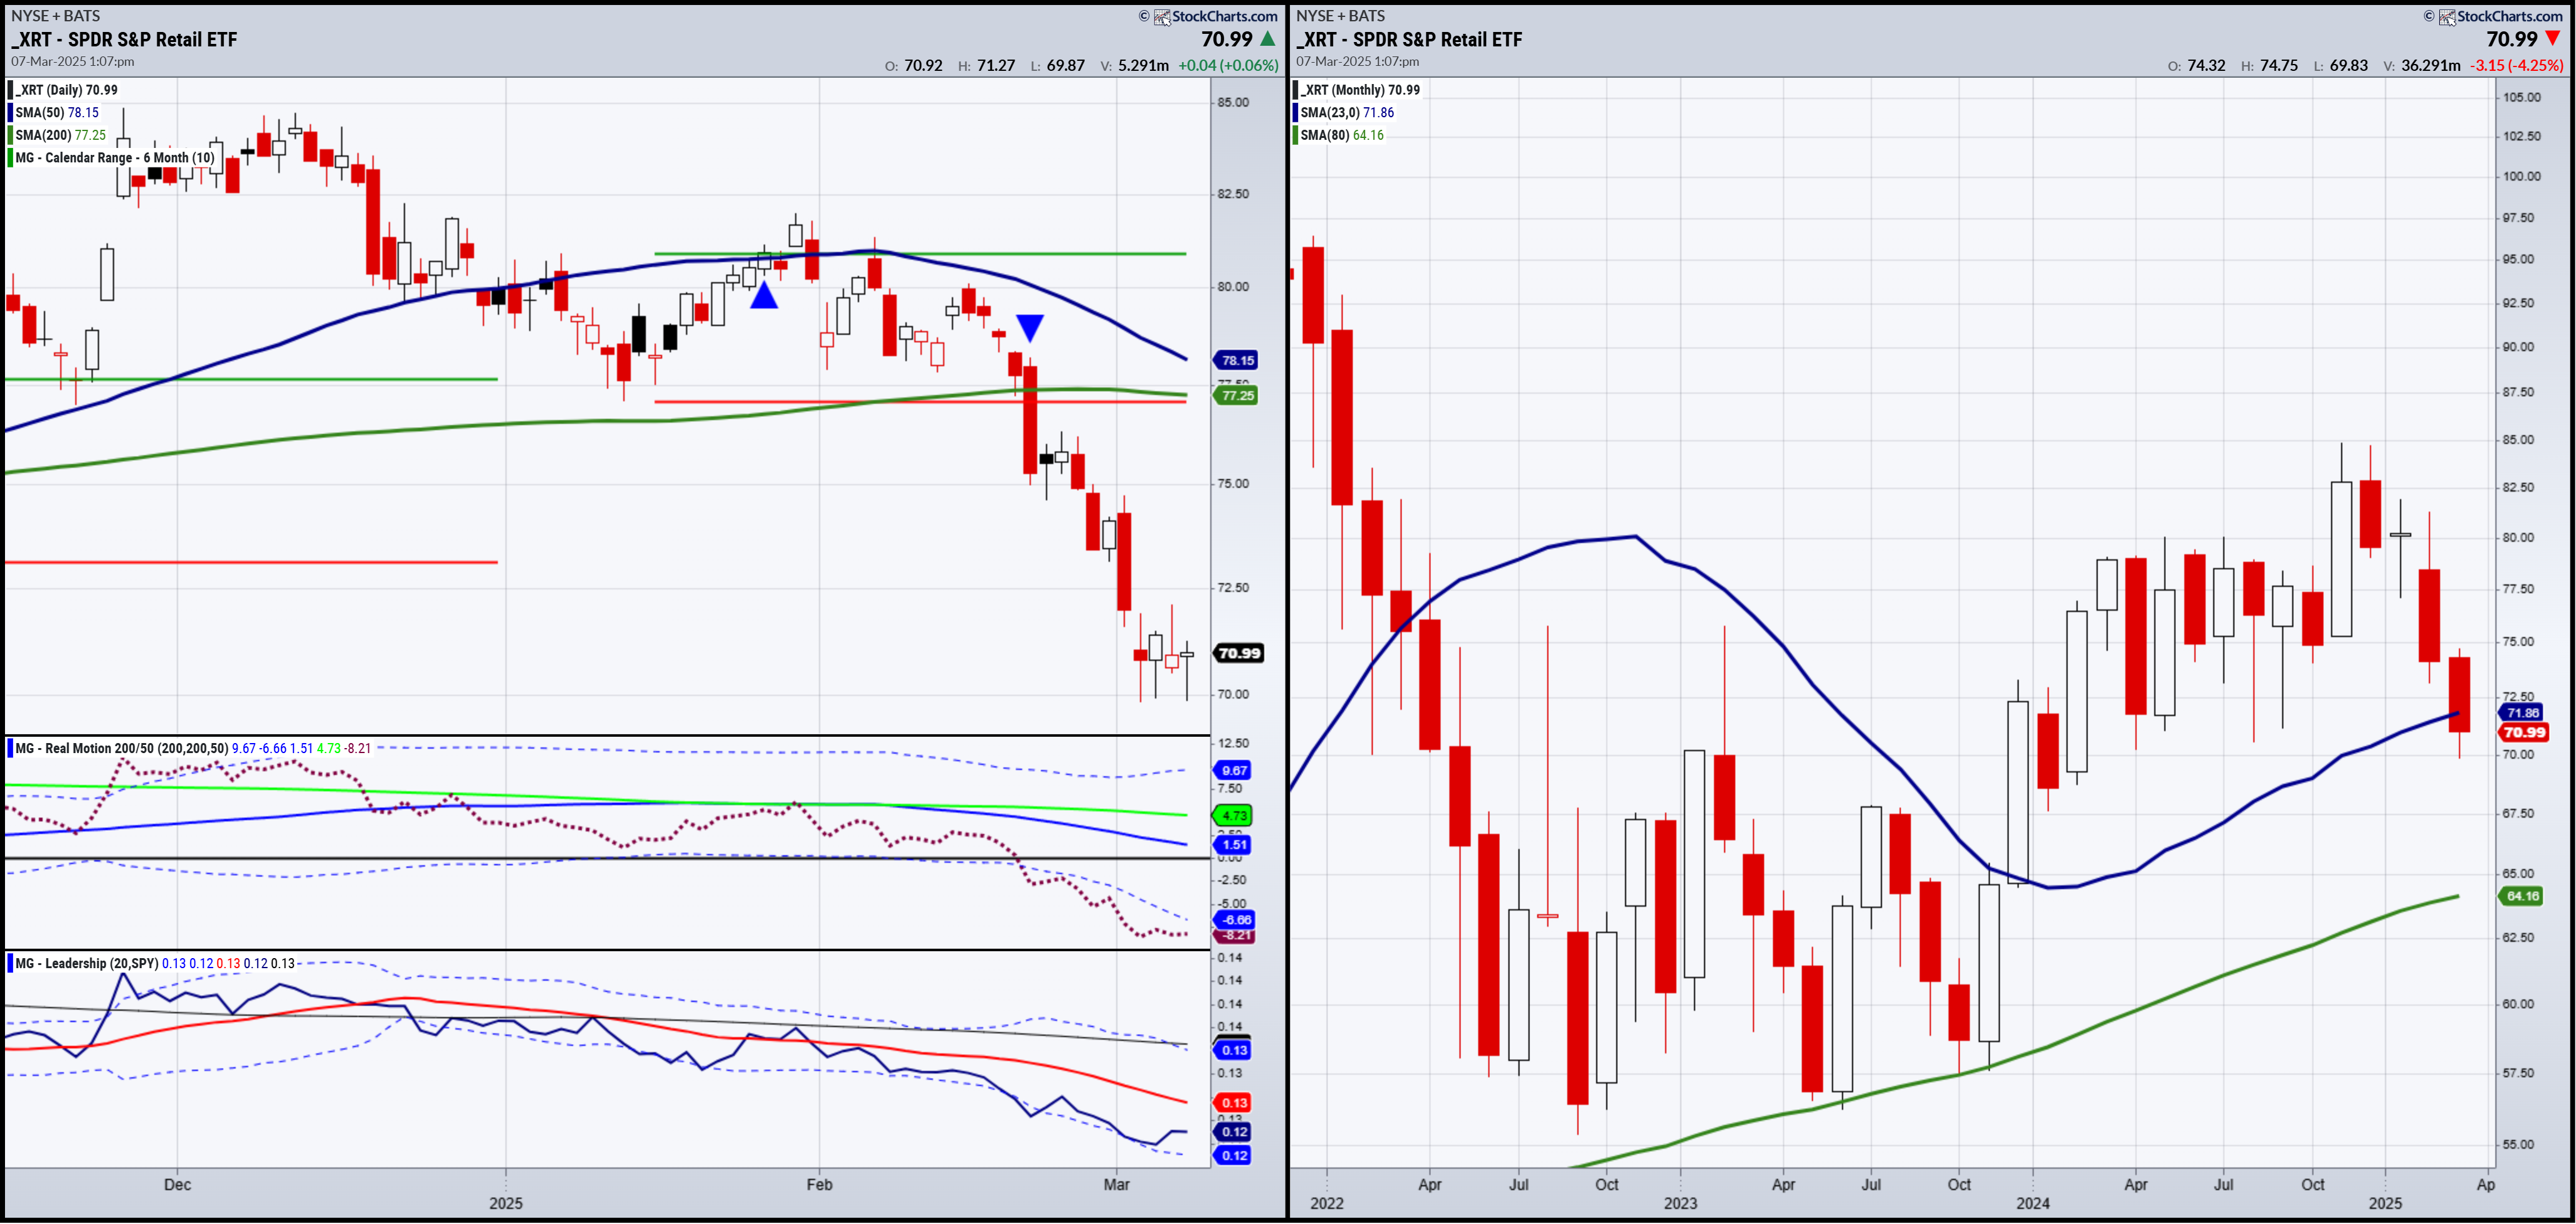The width and height of the screenshot is (2576, 1224).
Task: Click the MG - Real Motion 200/50 indicator title
Action: point(122,748)
